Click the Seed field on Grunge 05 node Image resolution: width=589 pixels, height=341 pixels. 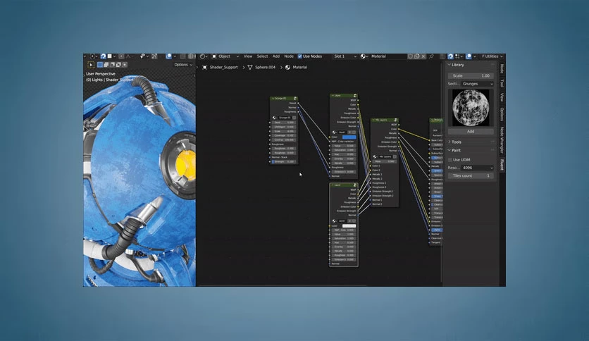pyautogui.click(x=285, y=123)
